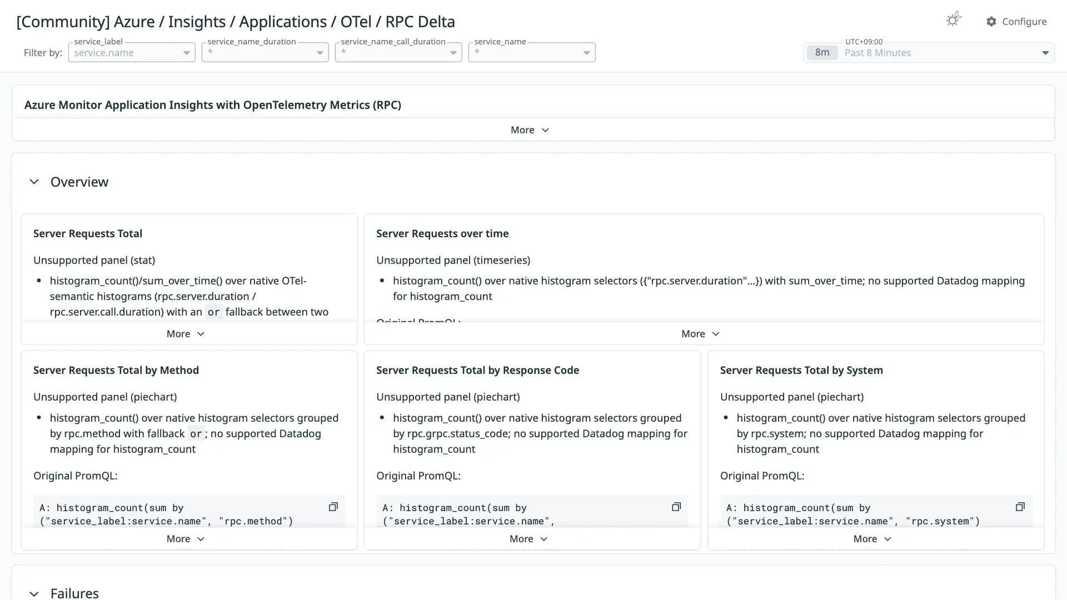The image size is (1067, 600).
Task: Click the UTC+09:00 timezone label
Action: point(864,42)
